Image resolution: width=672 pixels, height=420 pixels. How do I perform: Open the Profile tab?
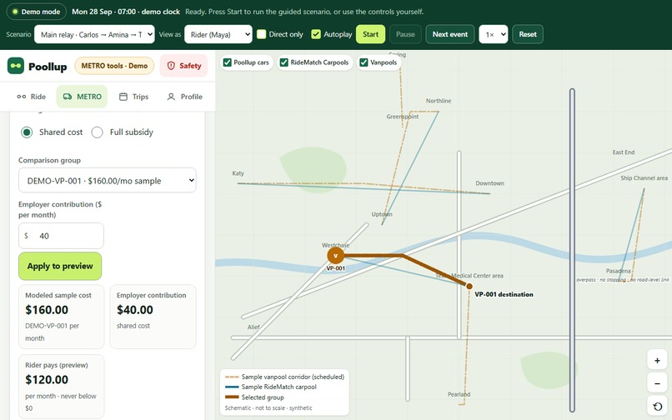pos(184,97)
